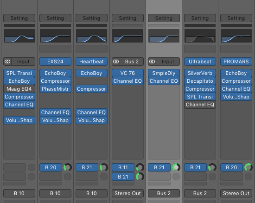Open the B 10 output slot on the Heartbeat strip
The image size is (255, 203).
(91, 193)
